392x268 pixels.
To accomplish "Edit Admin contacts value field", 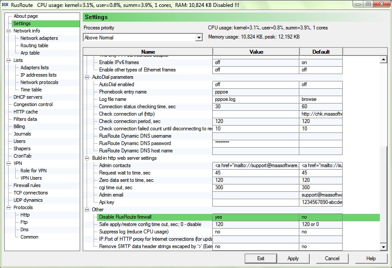I will click(x=256, y=165).
